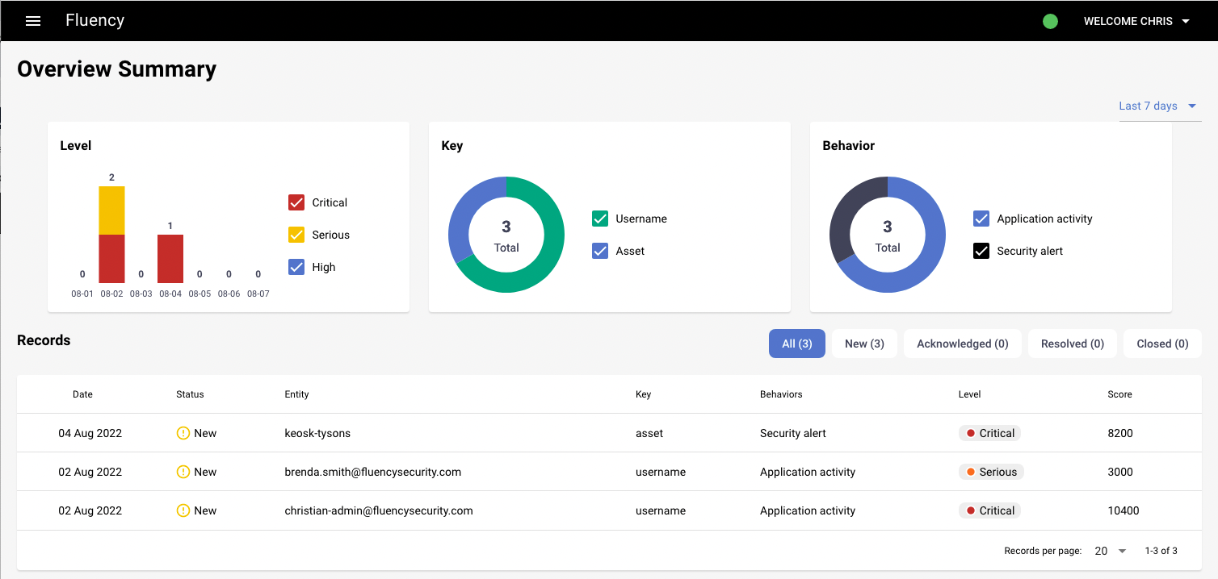Open the christian-admin@fluencysecurity.com record
Viewport: 1218px width, 579px height.
[379, 510]
